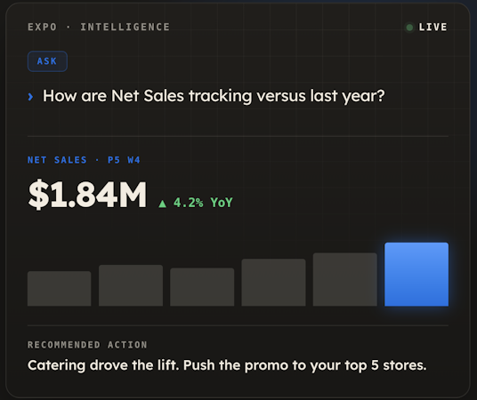
Task: Click the RECOMMENDED ACTION heading
Action: click(87, 345)
